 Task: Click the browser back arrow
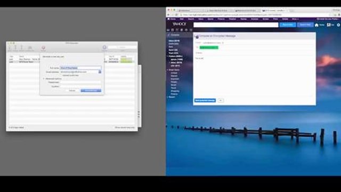tap(168, 15)
